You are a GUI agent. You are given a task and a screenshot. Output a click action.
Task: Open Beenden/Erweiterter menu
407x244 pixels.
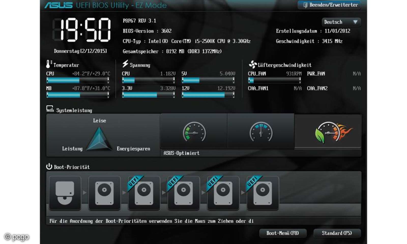[329, 5]
